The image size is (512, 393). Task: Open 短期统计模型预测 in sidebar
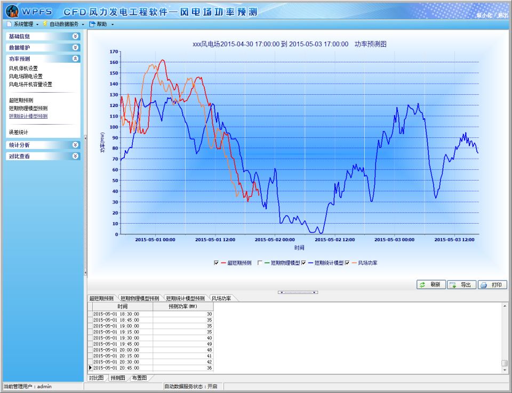coord(28,116)
